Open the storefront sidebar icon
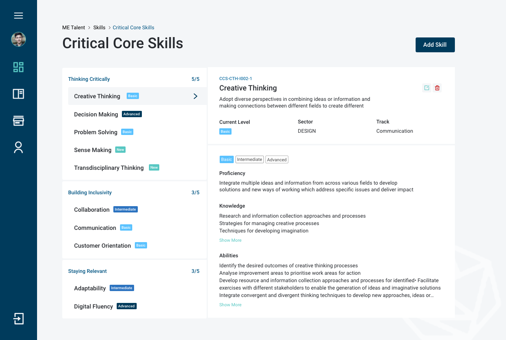Screen dimensions: 506x340 [19, 121]
